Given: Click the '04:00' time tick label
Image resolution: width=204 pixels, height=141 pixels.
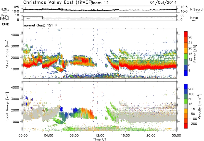Looking at the screenshot, I should point(48,136).
